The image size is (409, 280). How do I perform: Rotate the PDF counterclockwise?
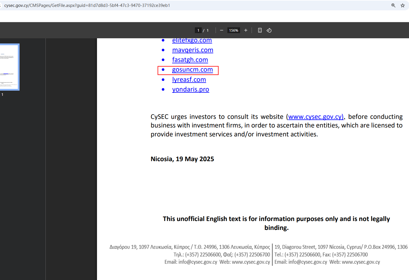click(269, 30)
